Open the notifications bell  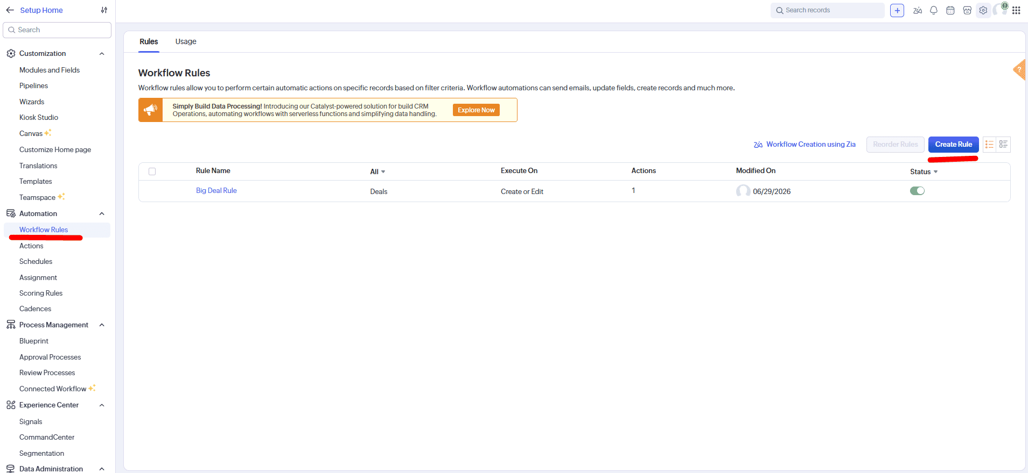pyautogui.click(x=934, y=10)
